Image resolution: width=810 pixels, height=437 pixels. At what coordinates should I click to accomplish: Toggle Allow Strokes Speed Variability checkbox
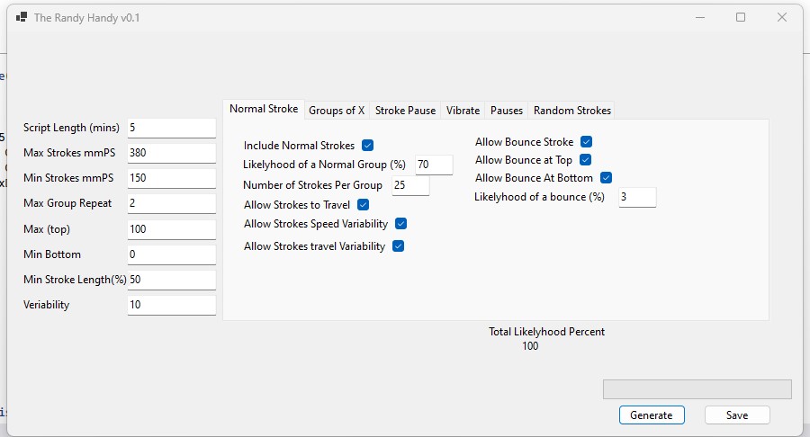coord(400,223)
